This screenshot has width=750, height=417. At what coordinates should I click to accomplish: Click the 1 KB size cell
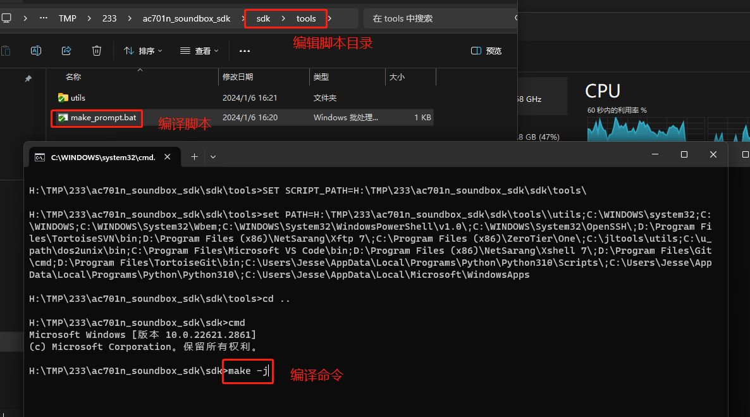tap(422, 118)
